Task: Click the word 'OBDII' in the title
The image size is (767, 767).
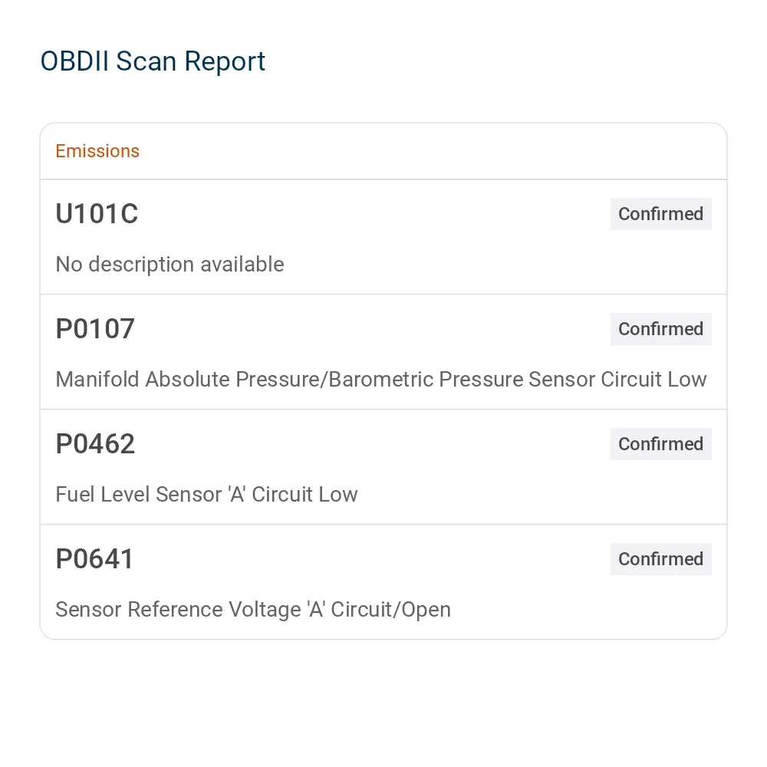Action: click(74, 61)
